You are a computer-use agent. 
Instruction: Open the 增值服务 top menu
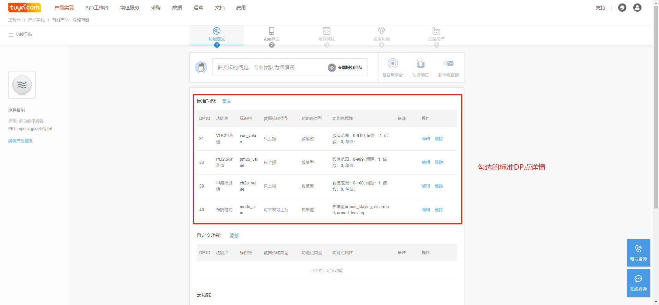pyautogui.click(x=130, y=8)
